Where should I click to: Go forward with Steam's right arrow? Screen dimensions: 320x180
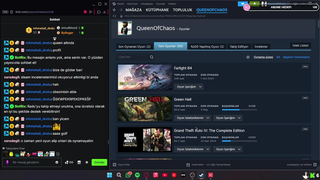click(x=121, y=10)
